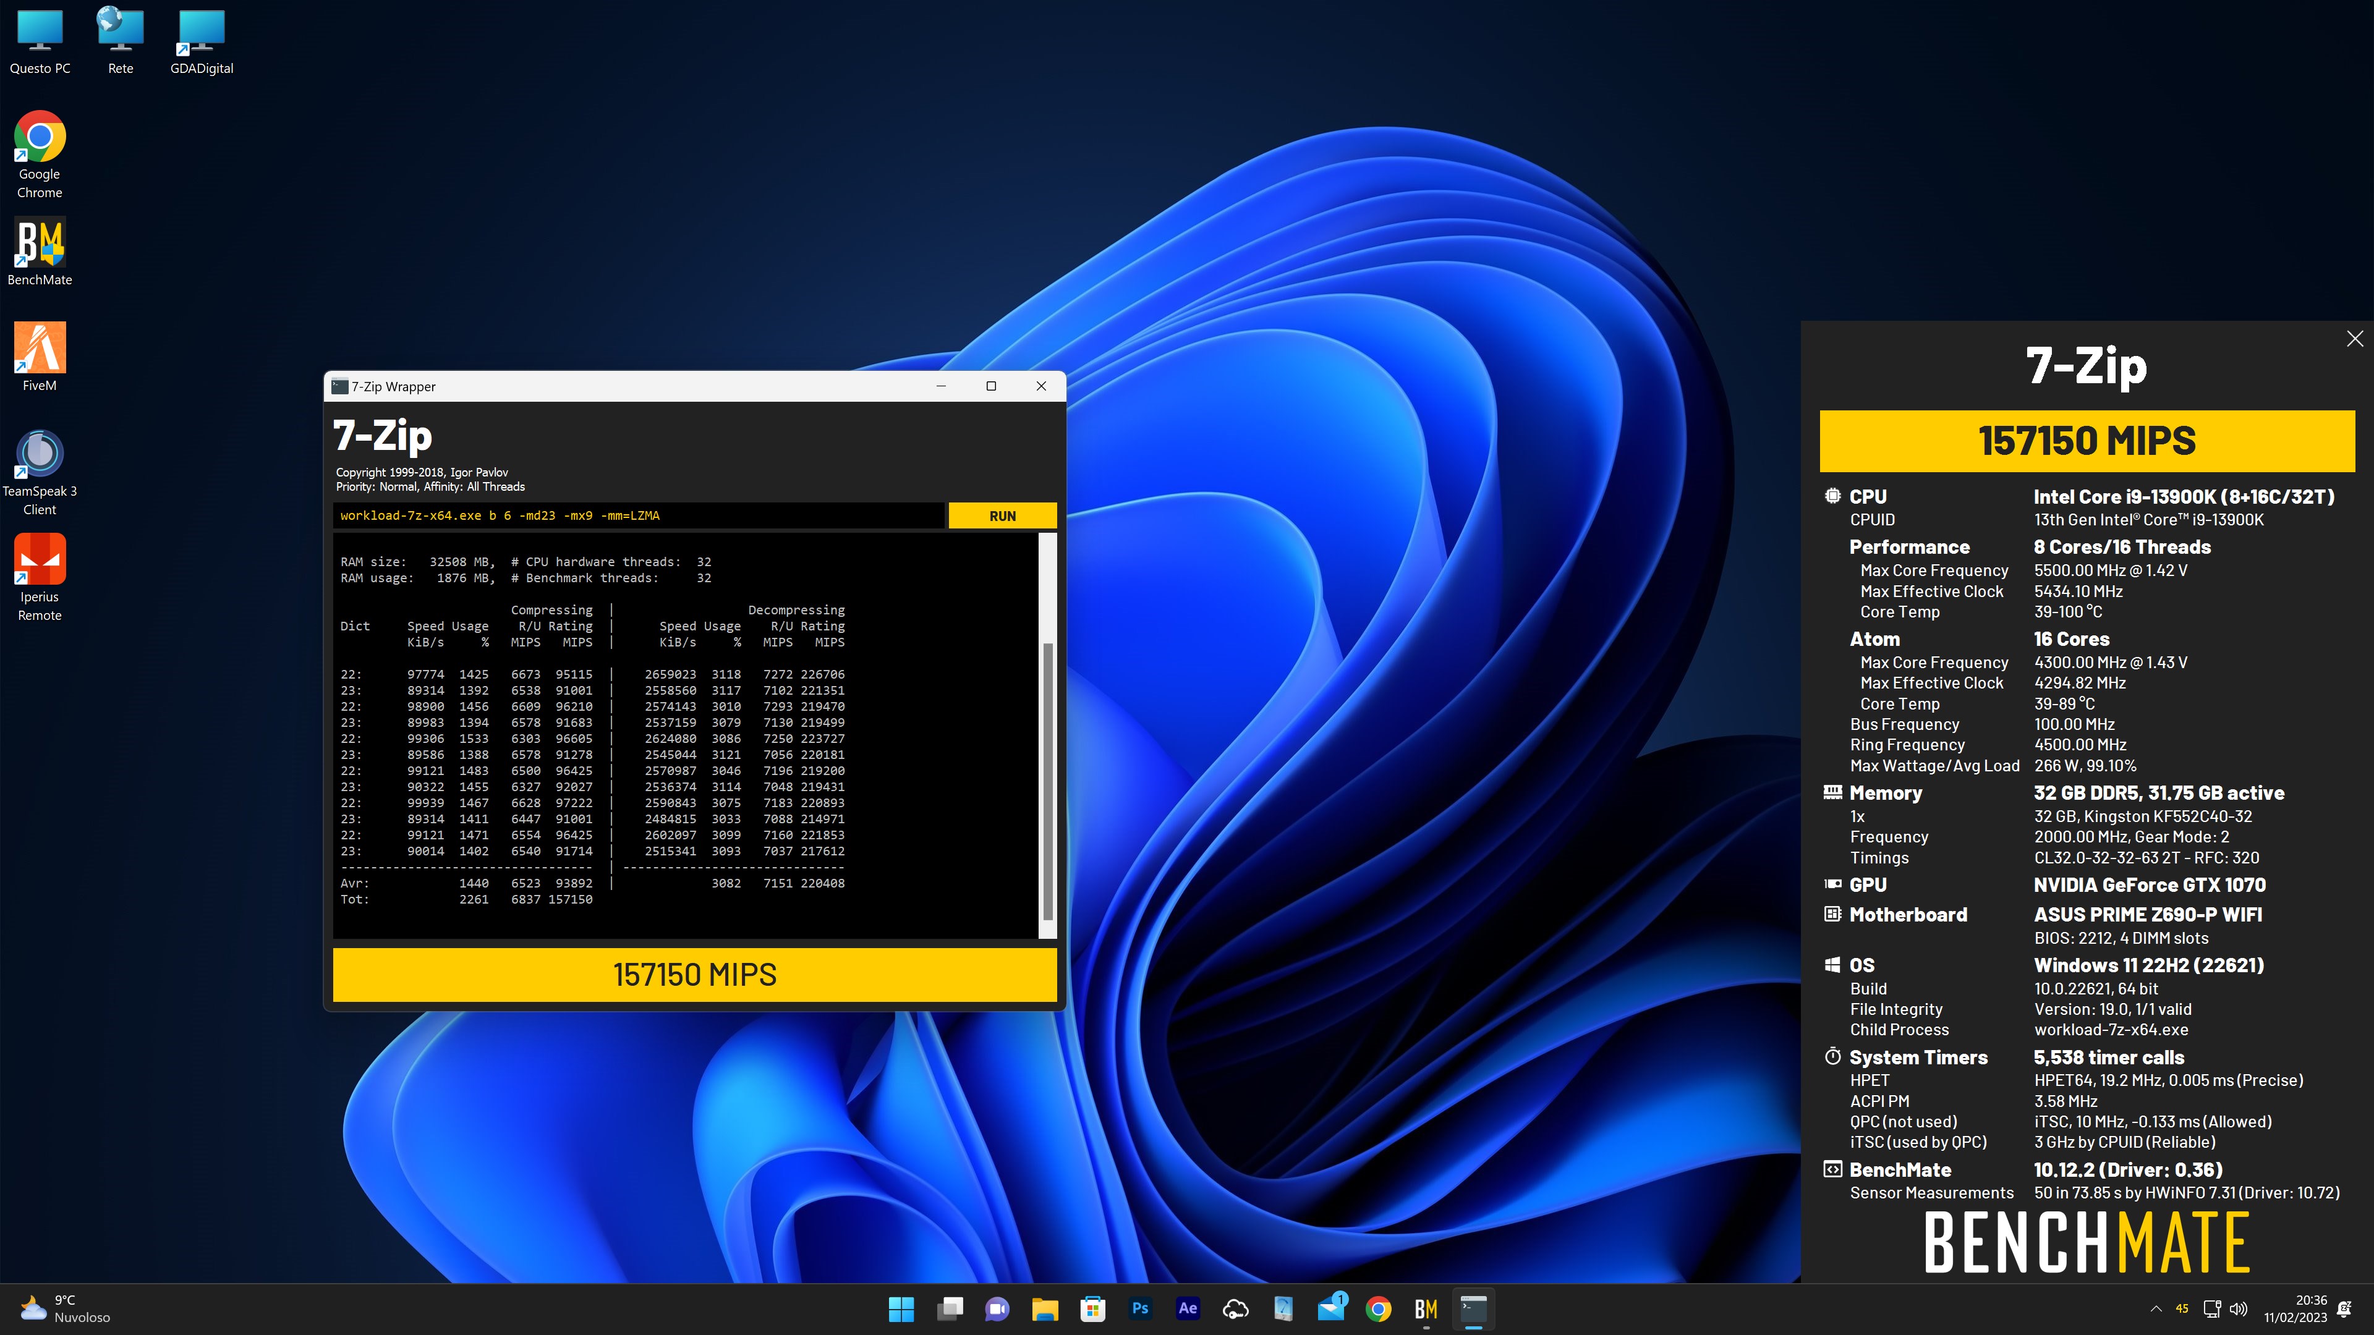
Task: Open Task View from the taskbar
Action: [x=949, y=1308]
